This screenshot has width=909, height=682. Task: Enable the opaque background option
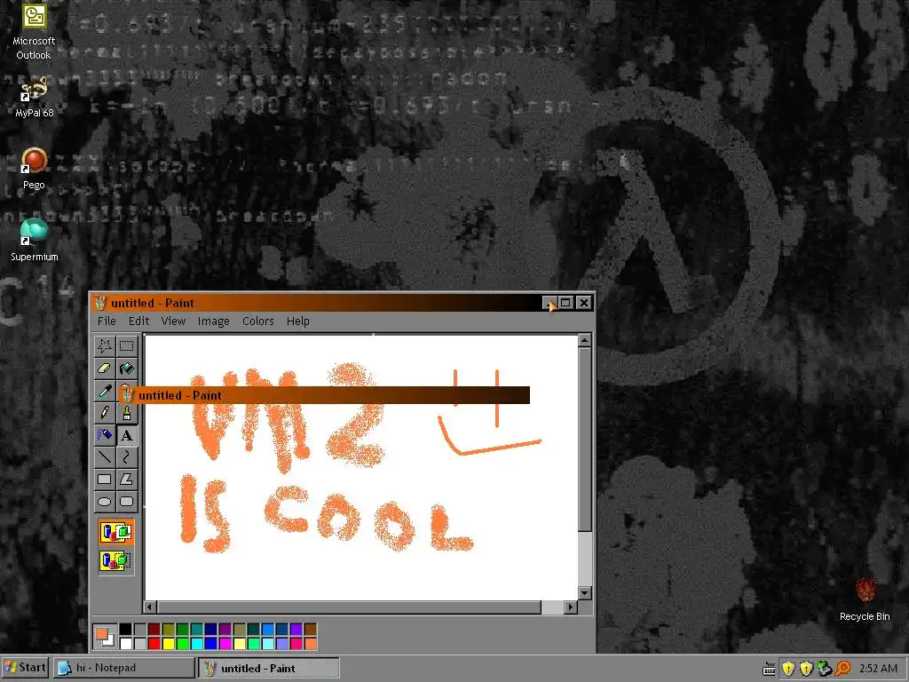[116, 532]
